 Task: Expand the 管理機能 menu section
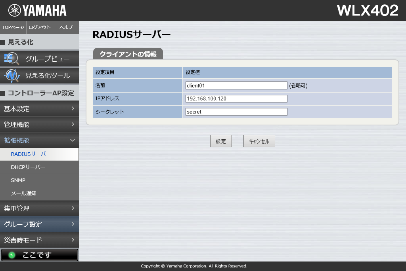pos(39,125)
